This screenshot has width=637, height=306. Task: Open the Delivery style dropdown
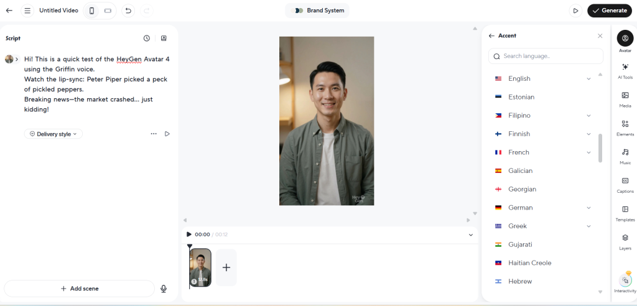click(x=53, y=134)
